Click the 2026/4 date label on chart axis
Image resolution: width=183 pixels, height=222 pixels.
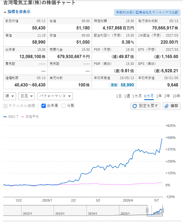coord(128,200)
